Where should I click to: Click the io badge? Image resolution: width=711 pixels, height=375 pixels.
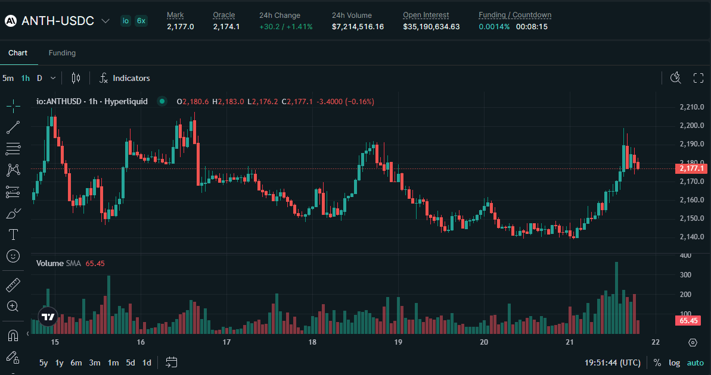[x=126, y=21]
